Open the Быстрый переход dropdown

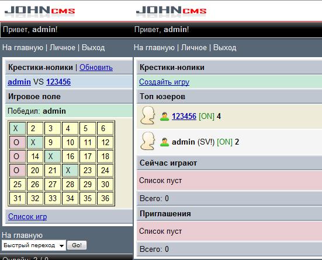tap(34, 245)
